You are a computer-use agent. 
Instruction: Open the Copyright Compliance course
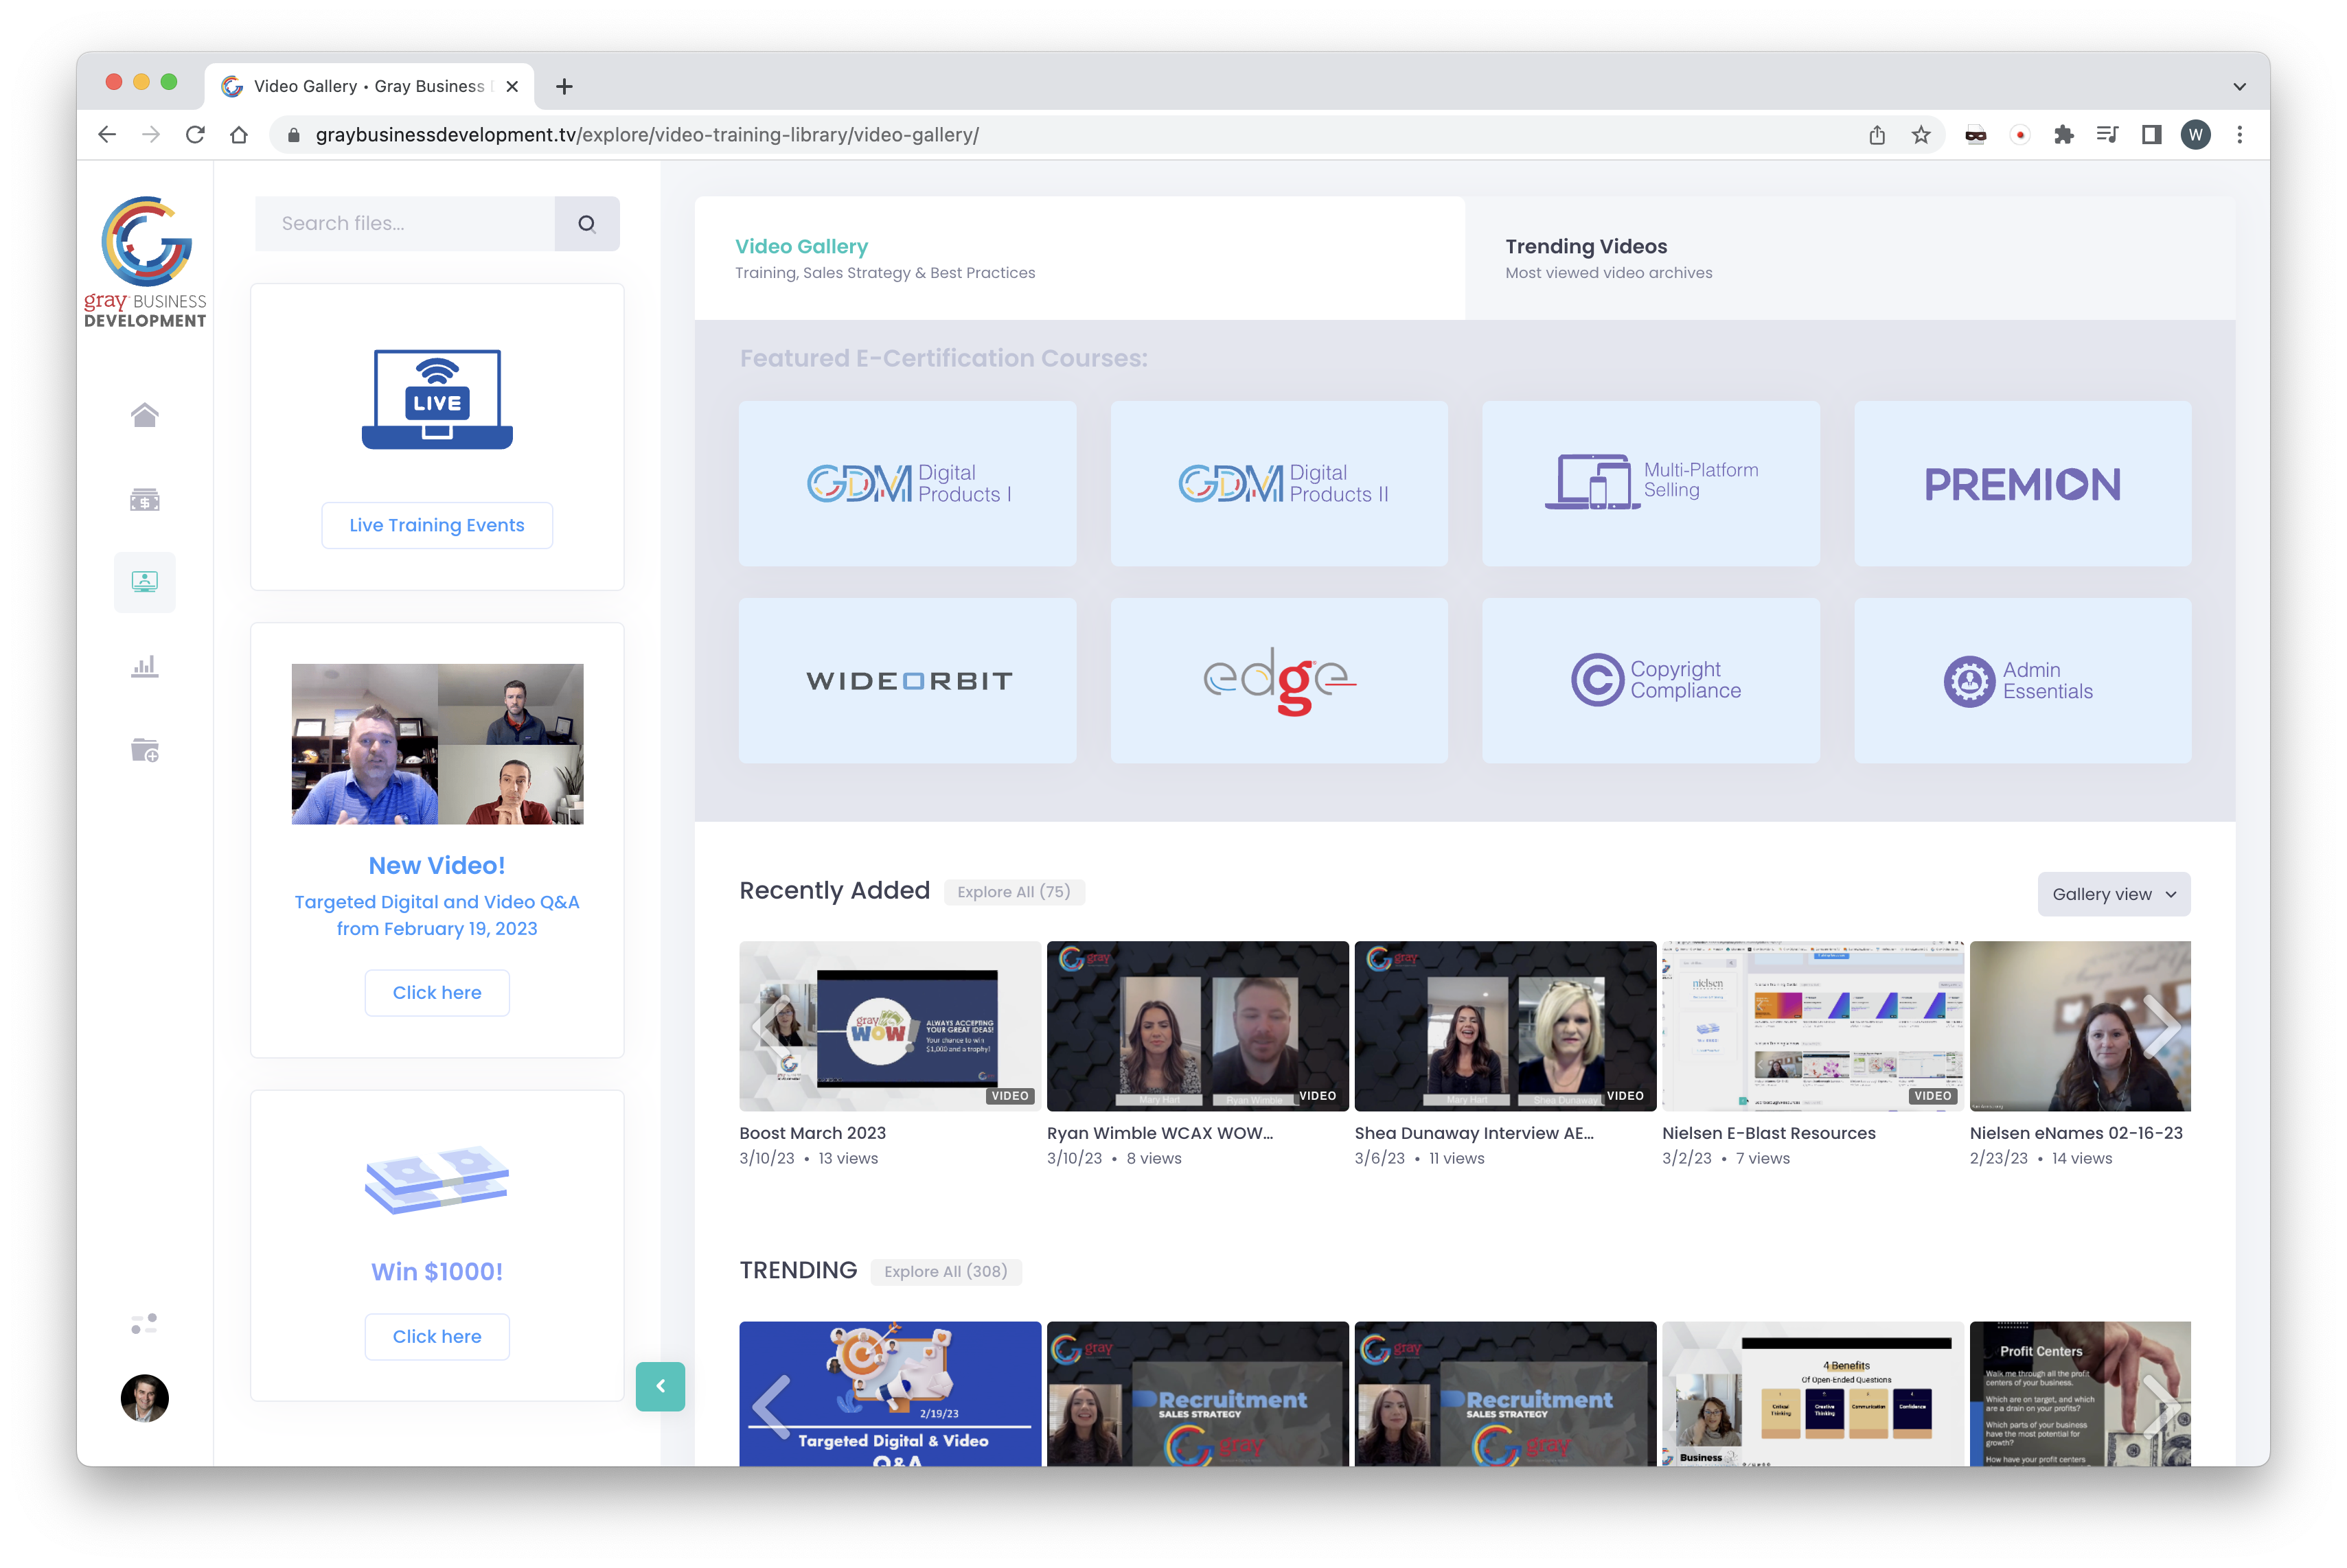[1651, 681]
